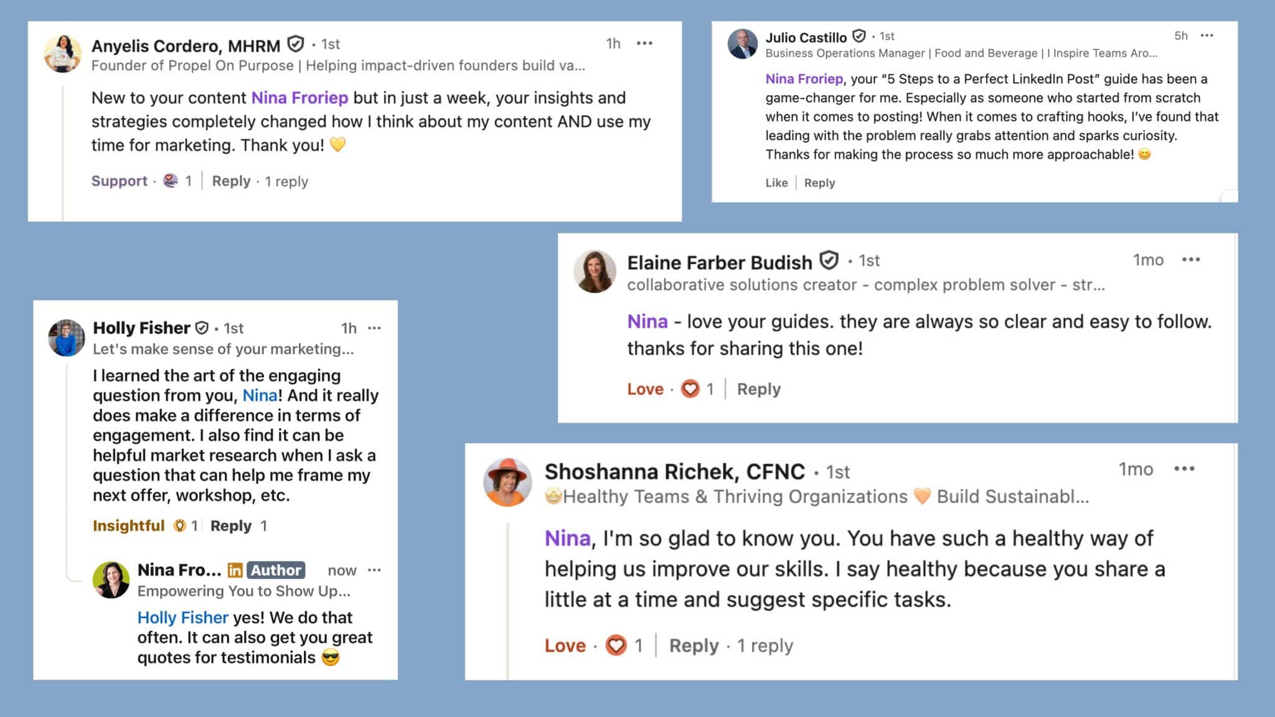Open more options on Elaine Farber Budish's comment
This screenshot has width=1275, height=717.
(x=1190, y=260)
